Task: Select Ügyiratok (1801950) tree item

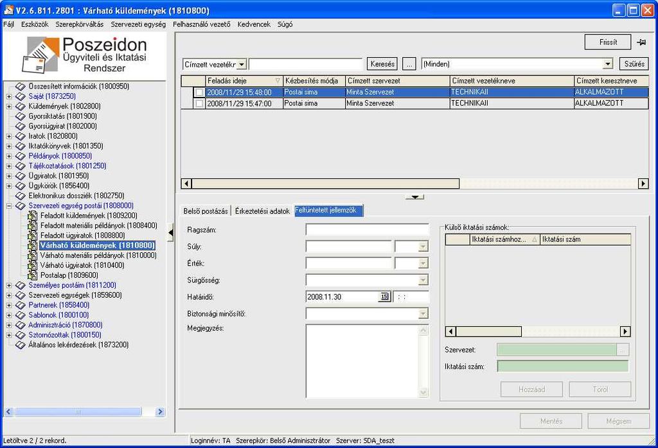Action: tap(58, 176)
